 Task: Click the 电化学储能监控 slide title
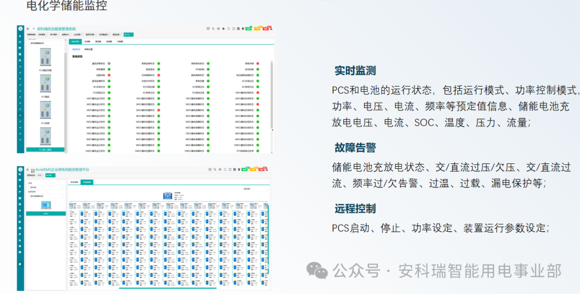(x=67, y=5)
